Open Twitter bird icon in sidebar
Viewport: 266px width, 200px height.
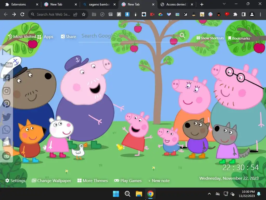click(x=6, y=117)
